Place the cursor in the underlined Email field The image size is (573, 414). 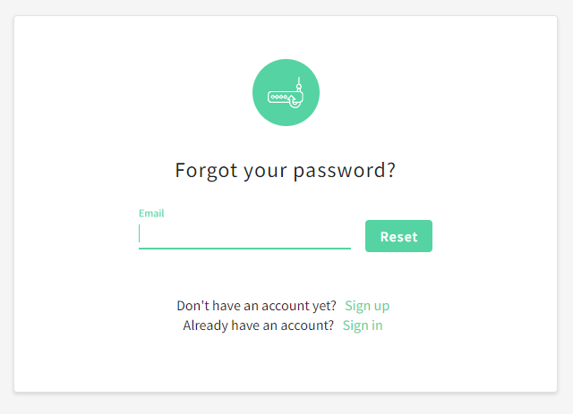pos(244,234)
